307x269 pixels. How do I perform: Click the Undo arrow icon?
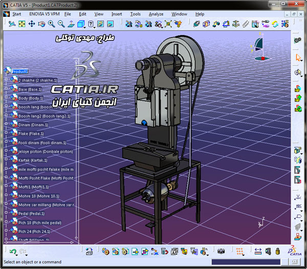click(13, 252)
